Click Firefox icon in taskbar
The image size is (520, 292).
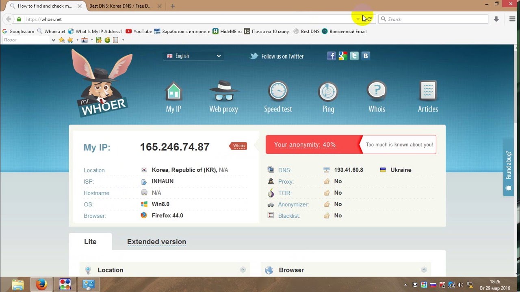coord(41,284)
